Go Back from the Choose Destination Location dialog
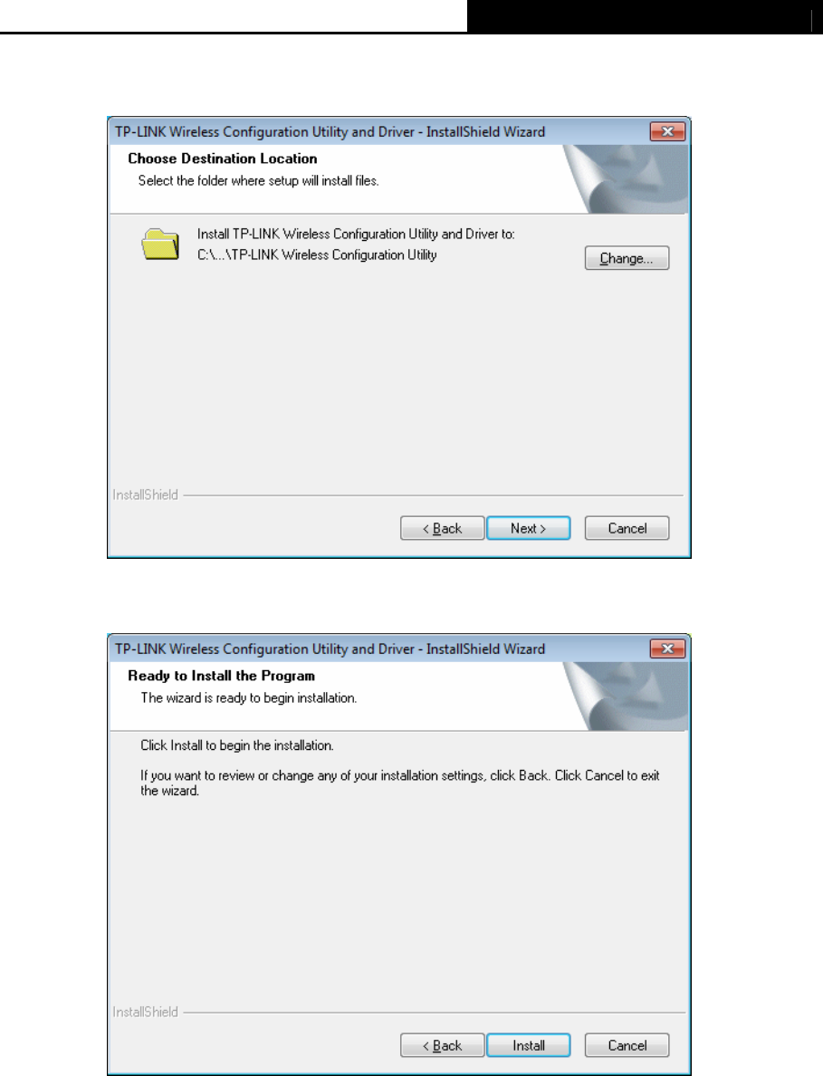The height and width of the screenshot is (1076, 823). point(443,528)
